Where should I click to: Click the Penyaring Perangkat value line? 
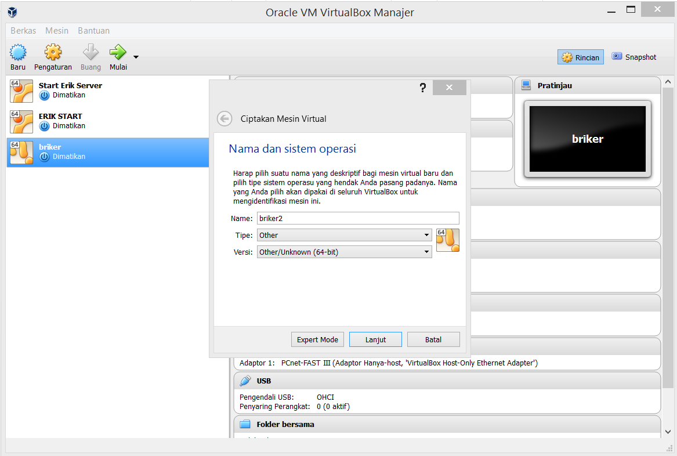coord(295,406)
